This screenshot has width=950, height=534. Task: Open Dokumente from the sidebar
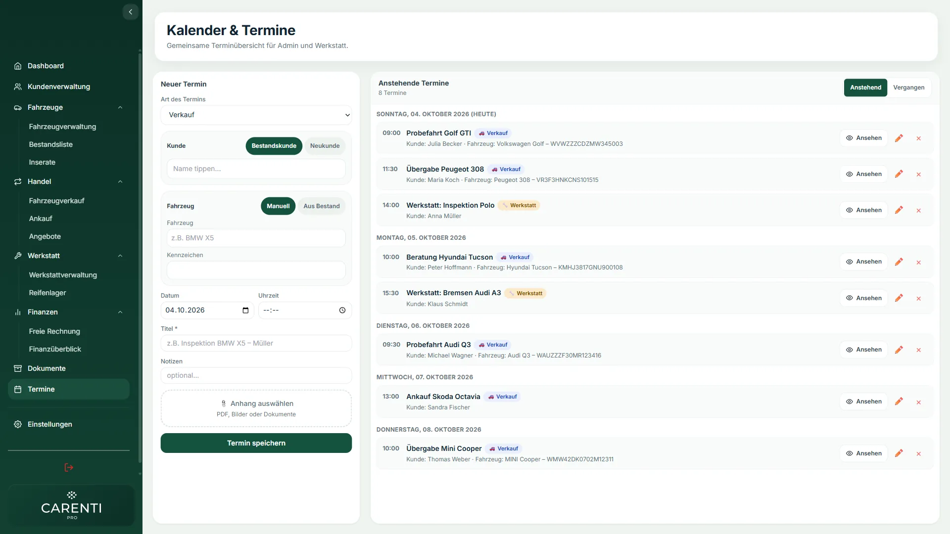(69, 368)
